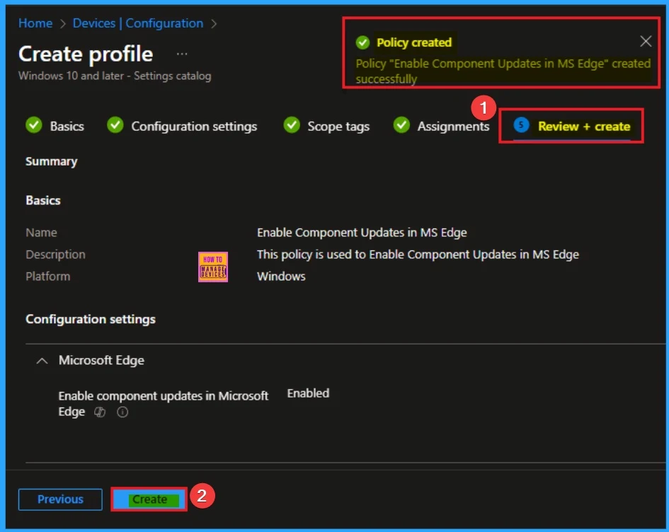Click the 'Enabled' setting value
Image resolution: width=669 pixels, height=532 pixels.
point(308,393)
